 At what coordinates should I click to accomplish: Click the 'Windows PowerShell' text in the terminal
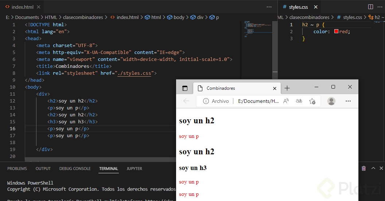[30, 183]
